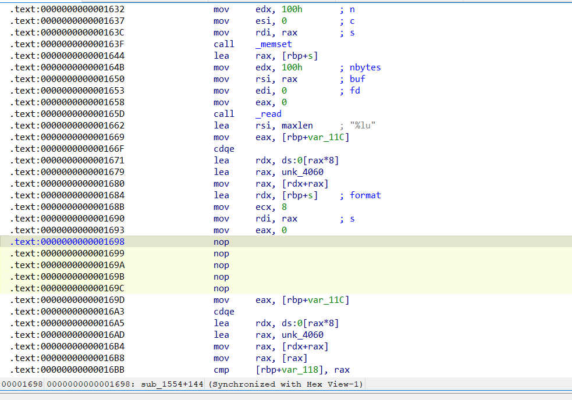Click the unk_4060 operand at address 1679
Image resolution: width=572 pixels, height=400 pixels.
[303, 172]
